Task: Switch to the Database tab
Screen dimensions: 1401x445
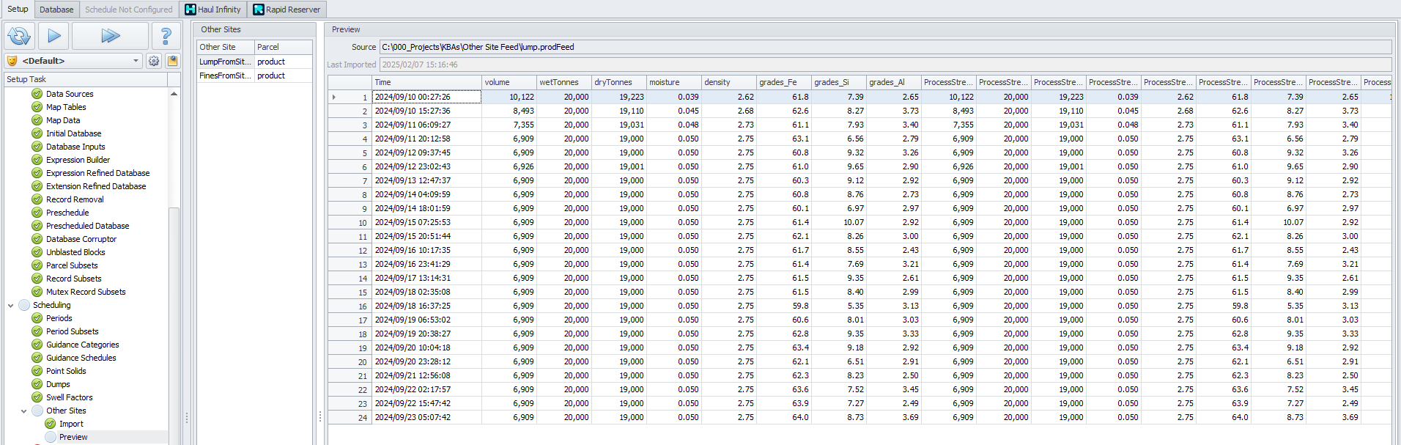Action: pyautogui.click(x=56, y=10)
